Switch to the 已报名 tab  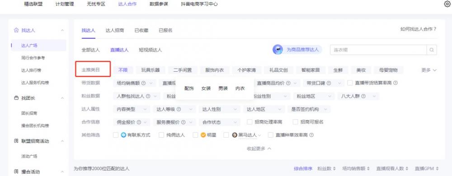(165, 30)
